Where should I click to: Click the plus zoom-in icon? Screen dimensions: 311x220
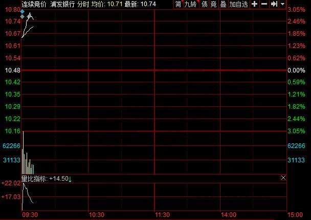255,4
